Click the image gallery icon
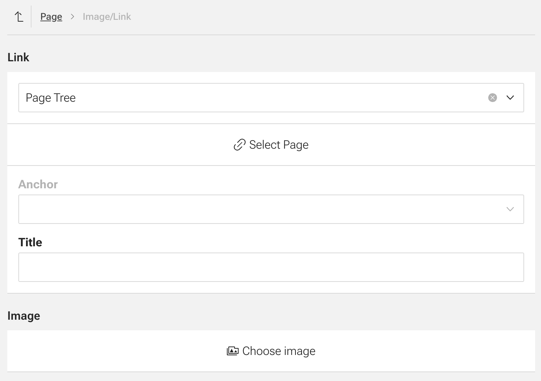 (x=233, y=351)
